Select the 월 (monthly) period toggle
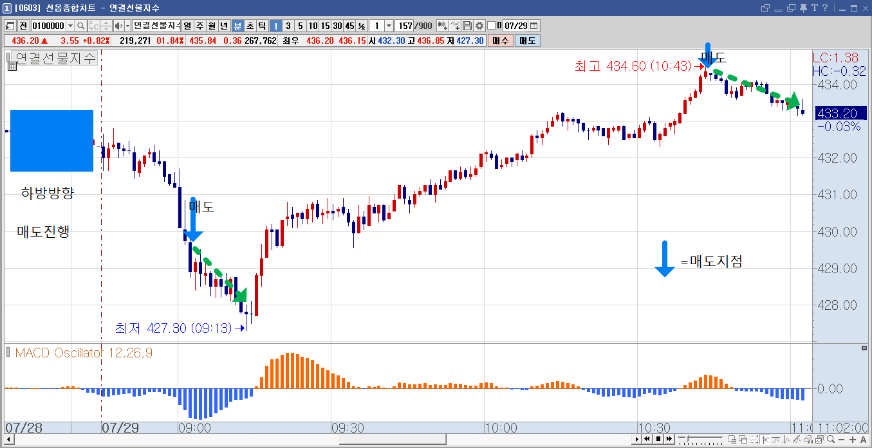 pos(212,26)
